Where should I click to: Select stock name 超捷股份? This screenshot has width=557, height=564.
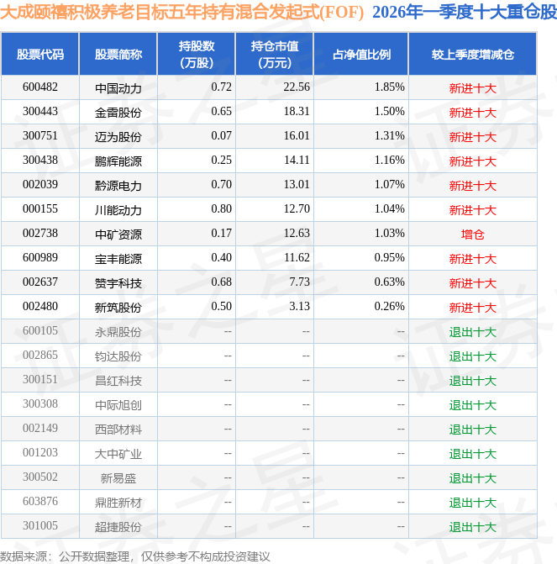(118, 527)
